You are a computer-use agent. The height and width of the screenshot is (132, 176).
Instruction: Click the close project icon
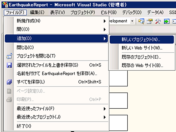click(x=9, y=56)
